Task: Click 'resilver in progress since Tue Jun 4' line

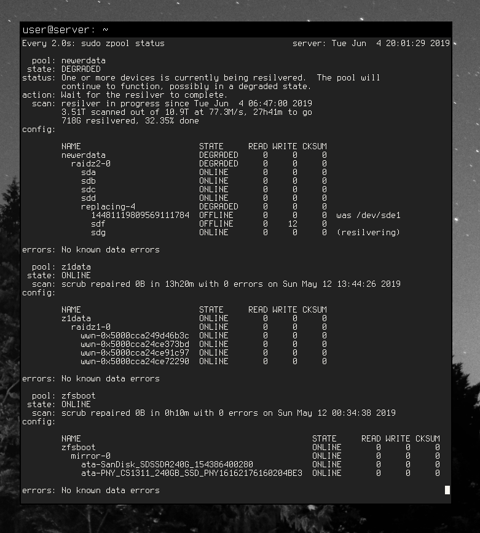Action: [186, 103]
